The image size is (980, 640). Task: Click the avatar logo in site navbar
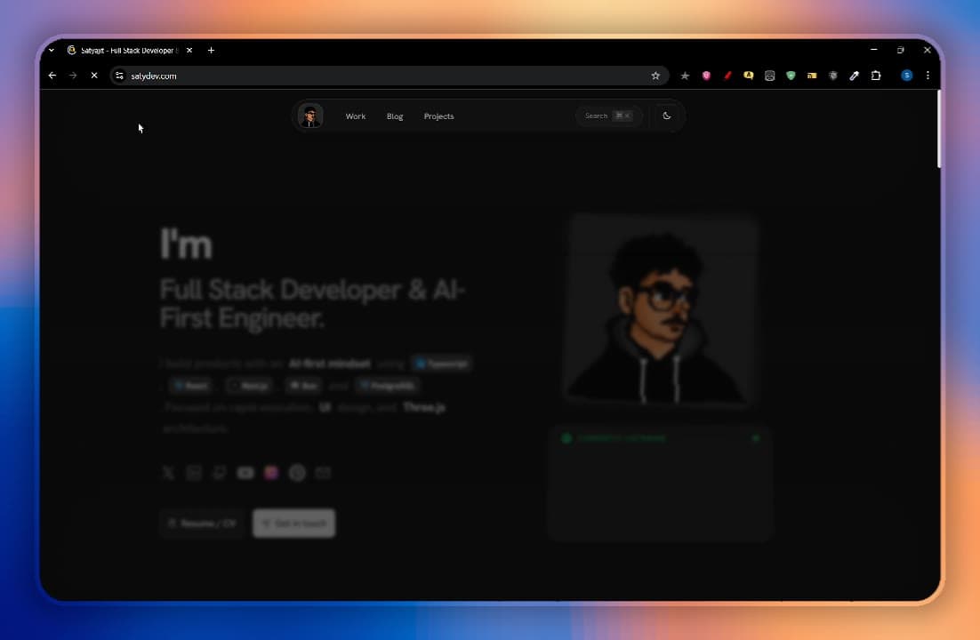[310, 116]
